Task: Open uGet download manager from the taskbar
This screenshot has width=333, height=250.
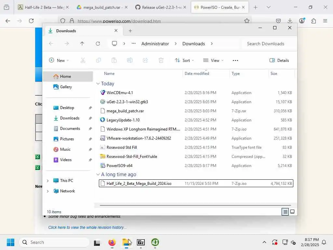Action: click(155, 242)
